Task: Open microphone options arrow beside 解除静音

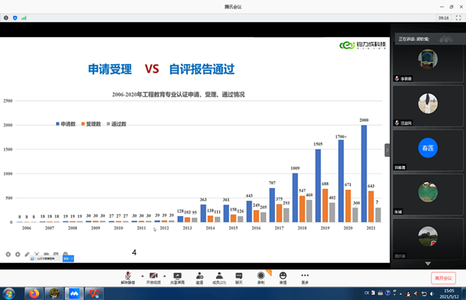Action: coord(141,275)
